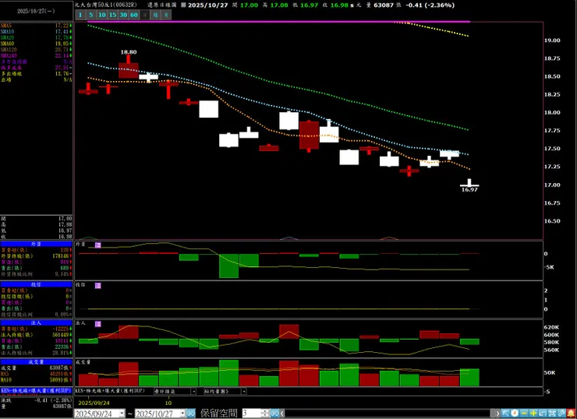Click the MA10 volume row in left panel
The height and width of the screenshot is (419, 577).
(x=36, y=380)
